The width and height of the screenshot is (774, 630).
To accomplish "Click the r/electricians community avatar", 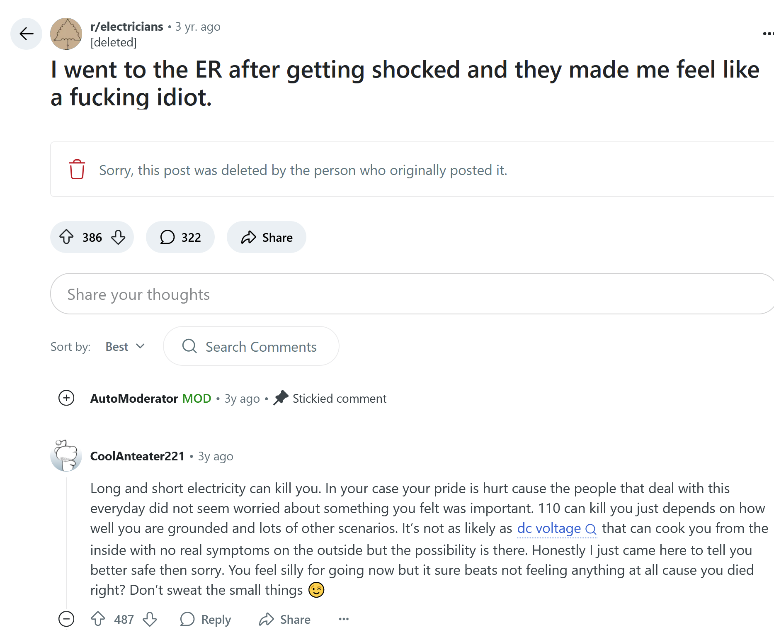I will pyautogui.click(x=66, y=34).
